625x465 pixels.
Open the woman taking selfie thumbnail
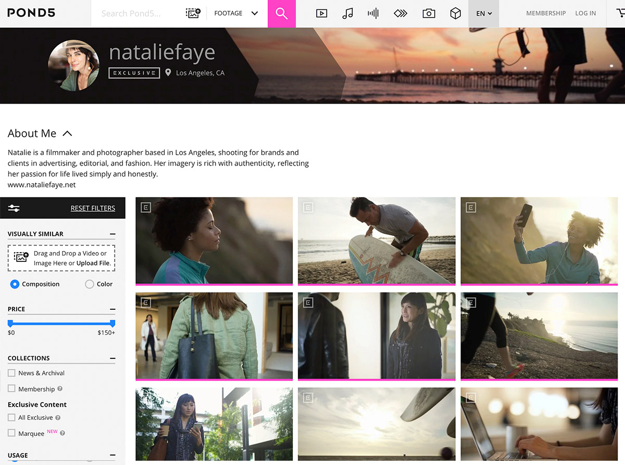(539, 241)
